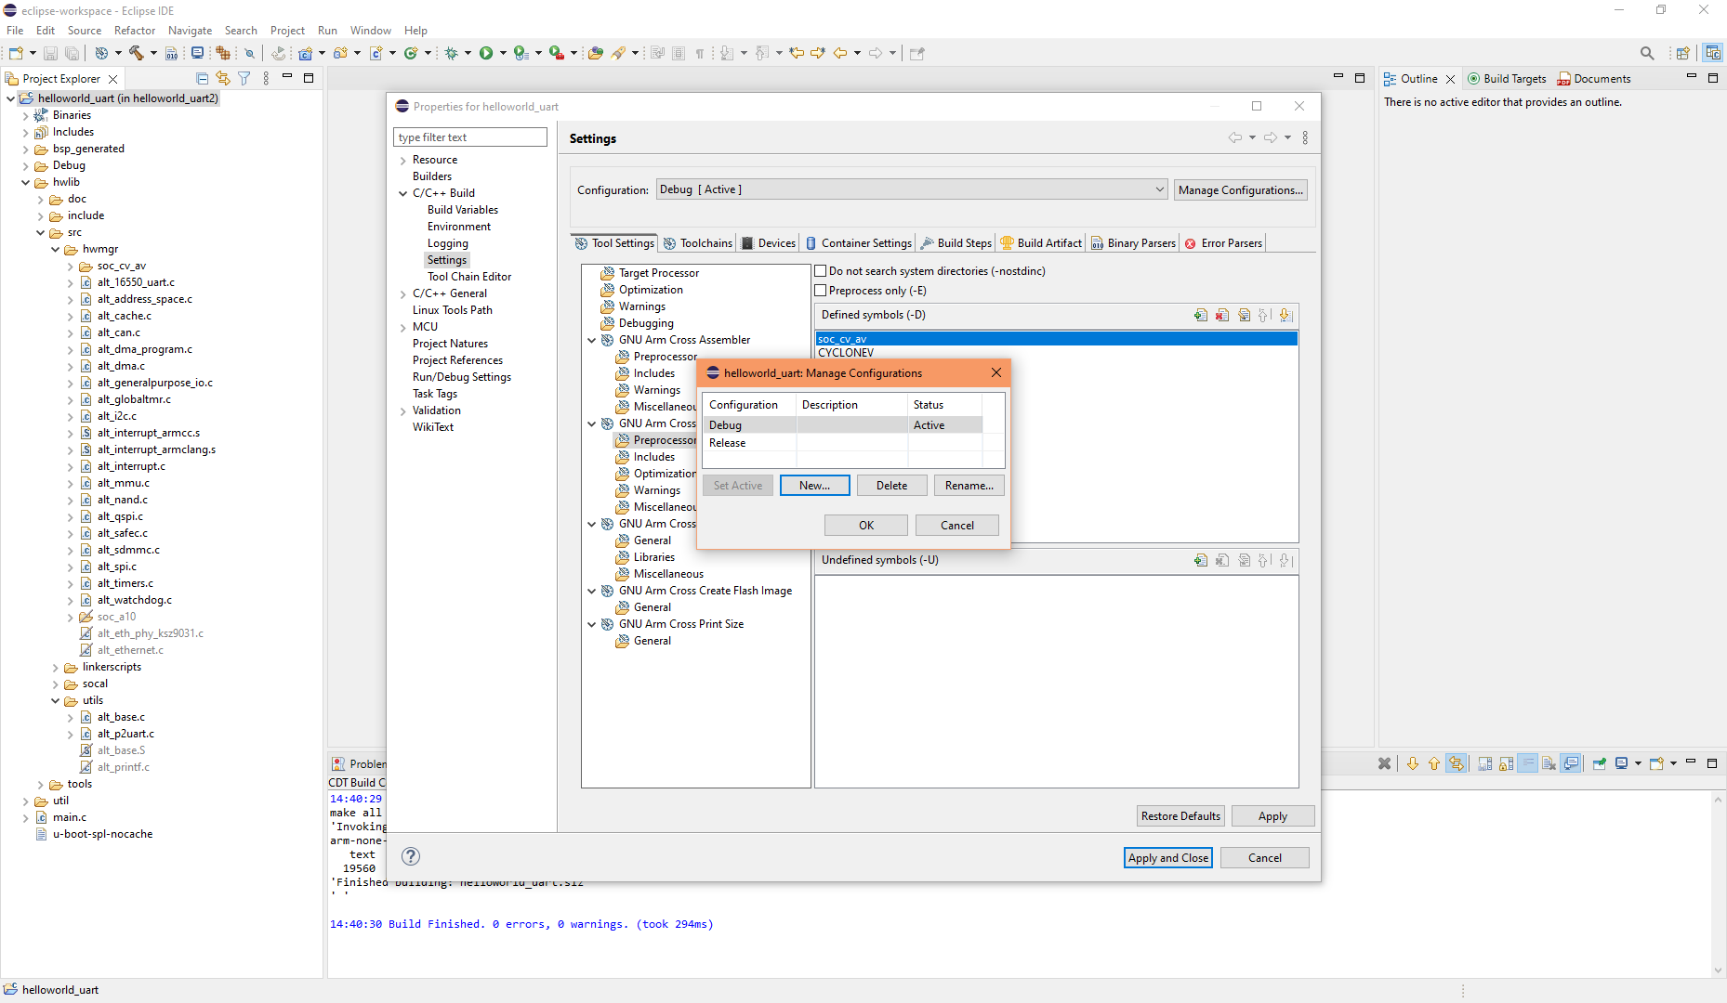Screen dimensions: 1727x1003
Task: Open the Window menu
Action: pyautogui.click(x=370, y=30)
